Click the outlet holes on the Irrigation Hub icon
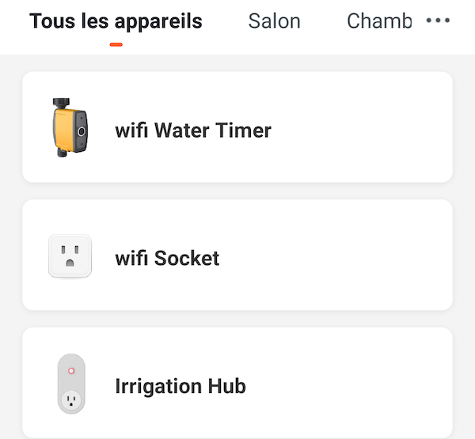 click(x=70, y=399)
